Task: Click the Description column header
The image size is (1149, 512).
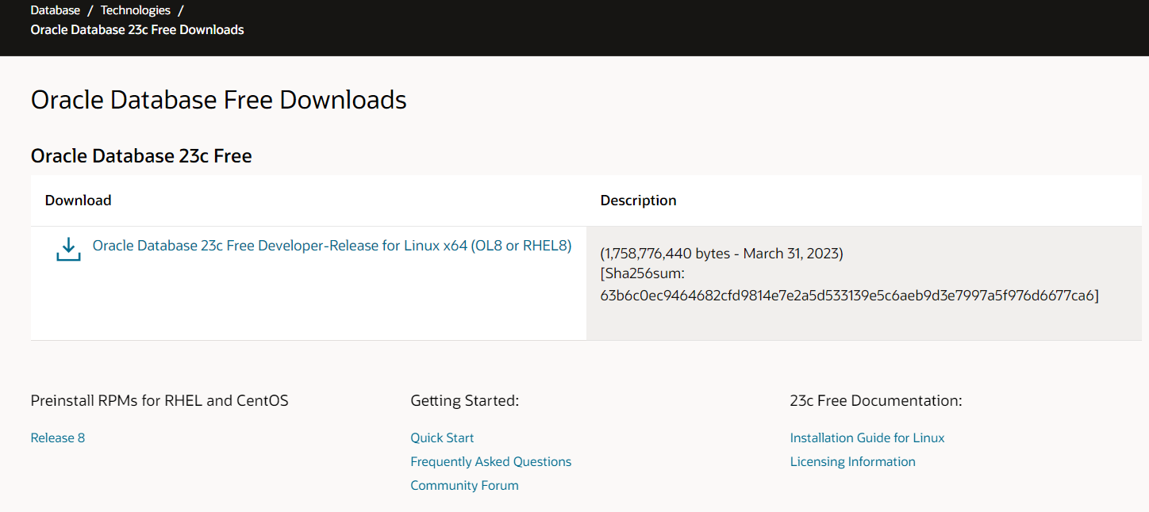Action: coord(638,201)
